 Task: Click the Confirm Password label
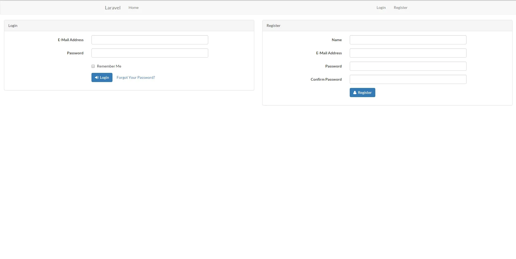[x=326, y=79]
